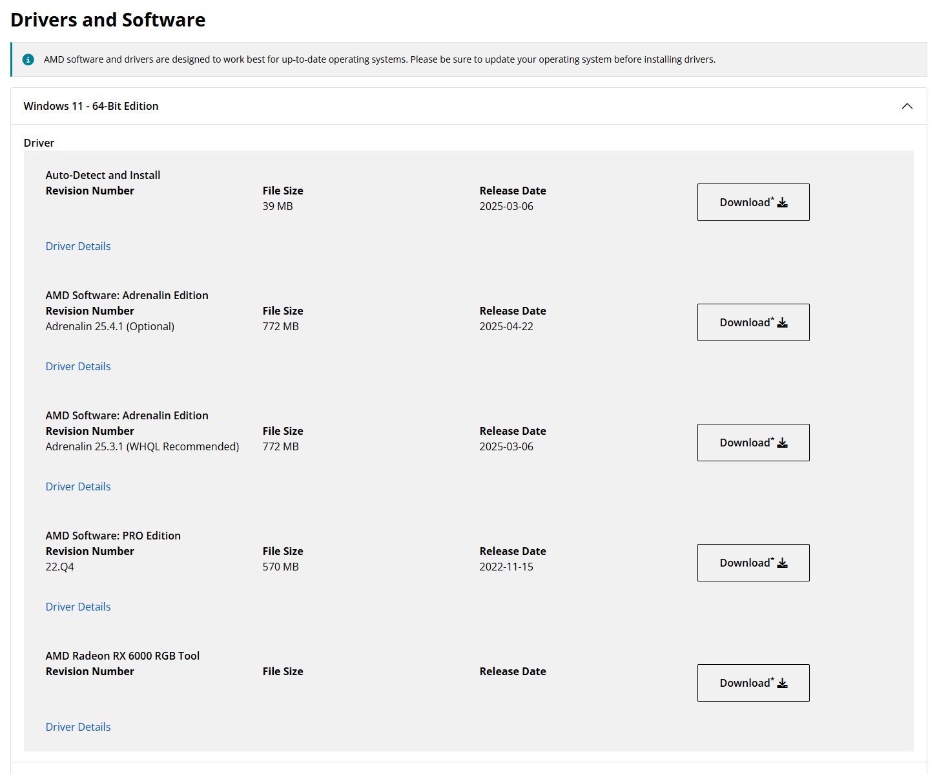
Task: Open Driver Details for PRO Edition
Action: [78, 607]
